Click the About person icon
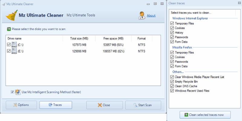 [142, 15]
